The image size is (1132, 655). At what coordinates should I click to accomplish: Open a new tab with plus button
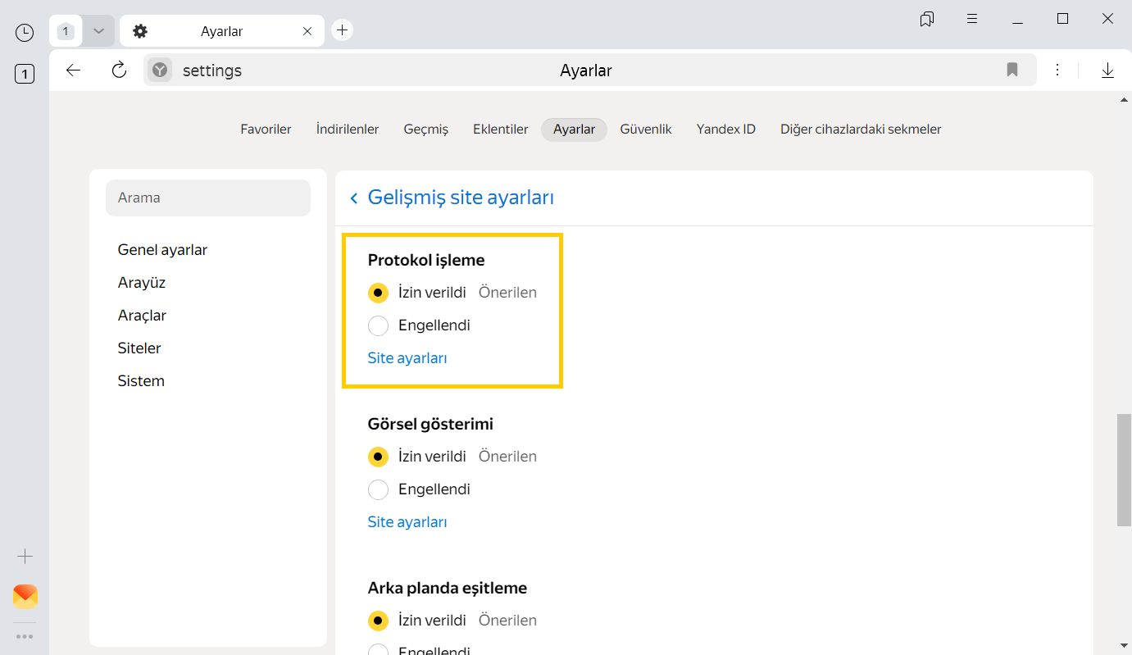click(342, 30)
